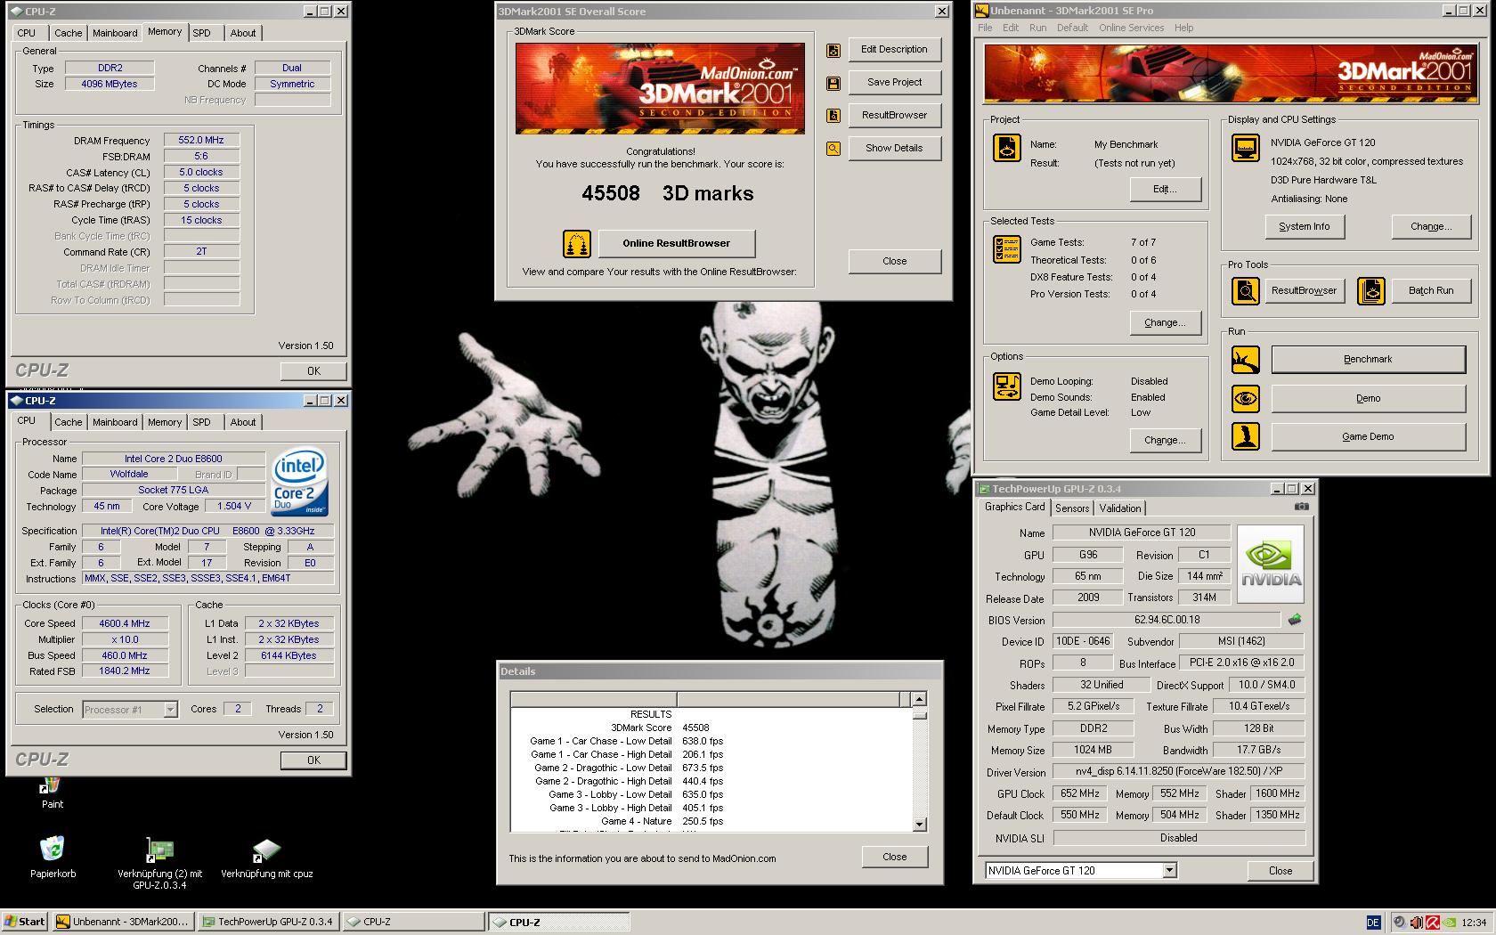Screen dimensions: 1496x935
Task: Open the cpuz desktop shortcut
Action: point(266,858)
